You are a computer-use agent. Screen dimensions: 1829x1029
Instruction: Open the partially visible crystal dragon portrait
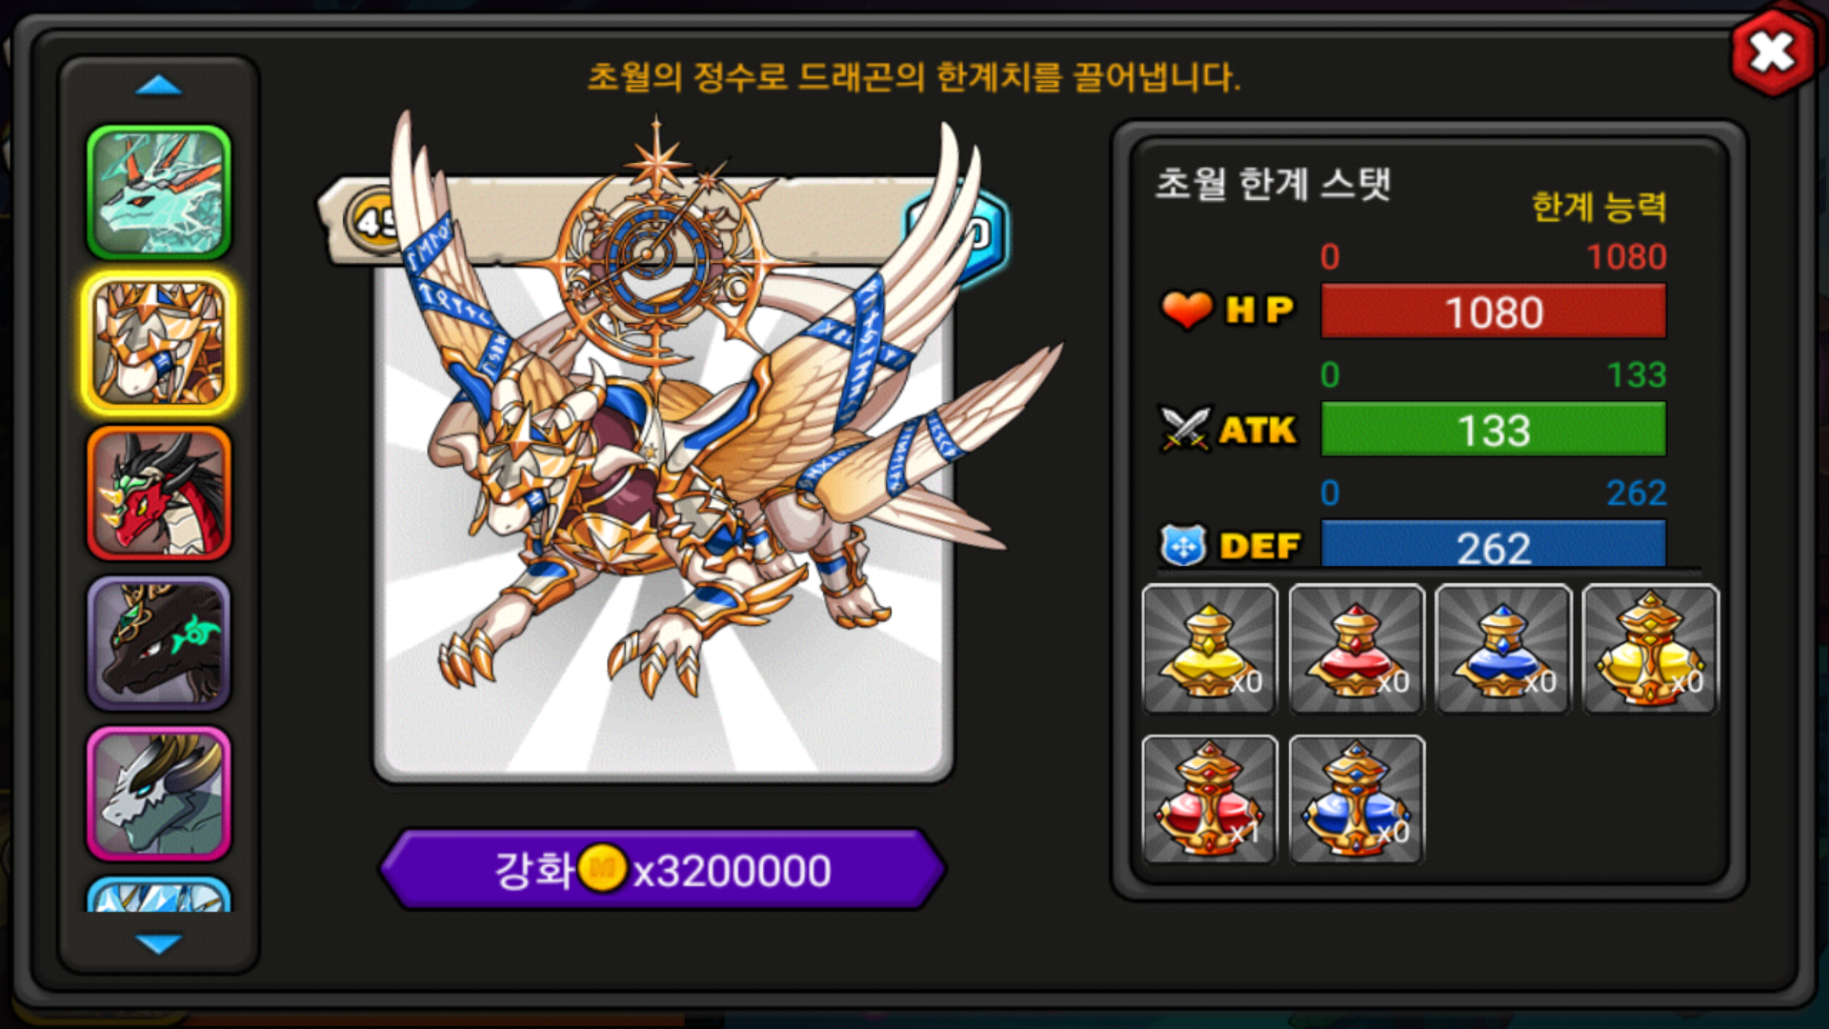click(159, 895)
